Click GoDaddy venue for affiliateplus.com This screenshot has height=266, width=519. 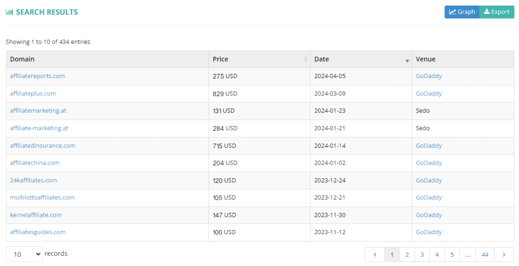[429, 94]
